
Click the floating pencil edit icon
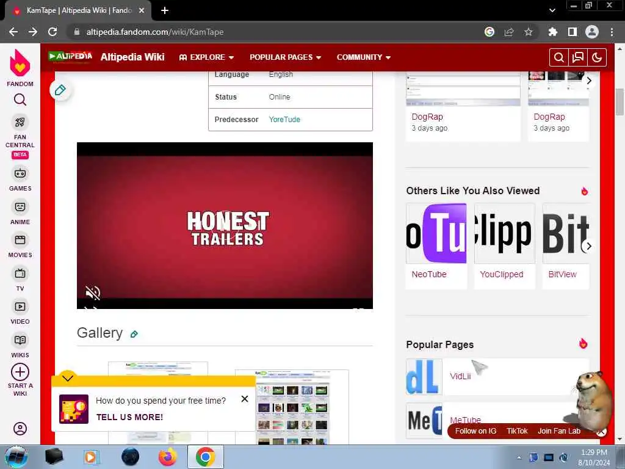60,90
